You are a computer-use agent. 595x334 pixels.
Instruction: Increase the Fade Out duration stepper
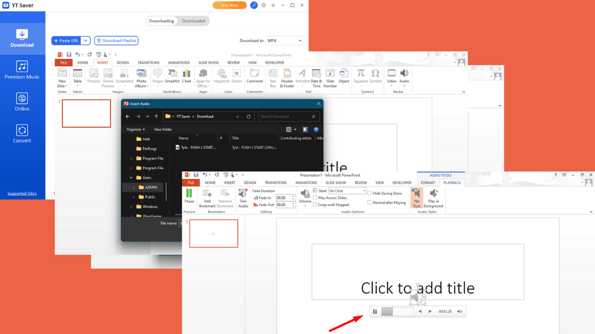(293, 203)
